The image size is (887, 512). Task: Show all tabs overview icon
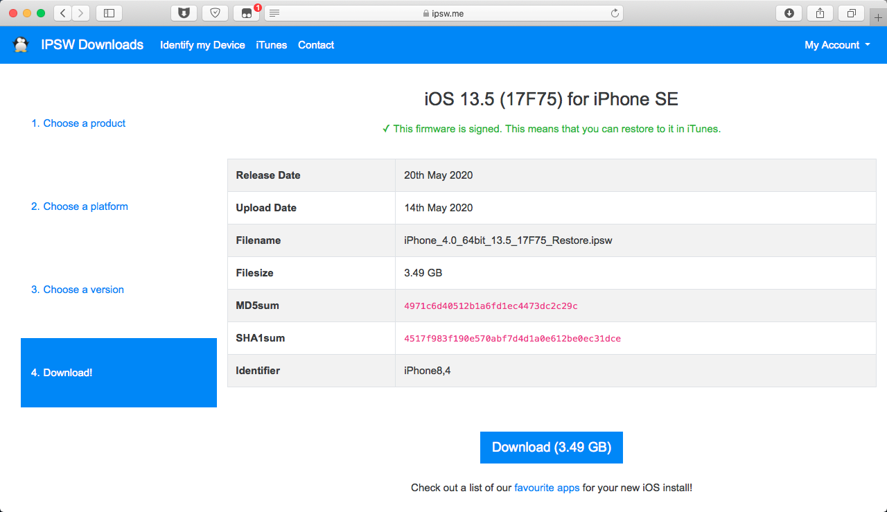point(852,12)
